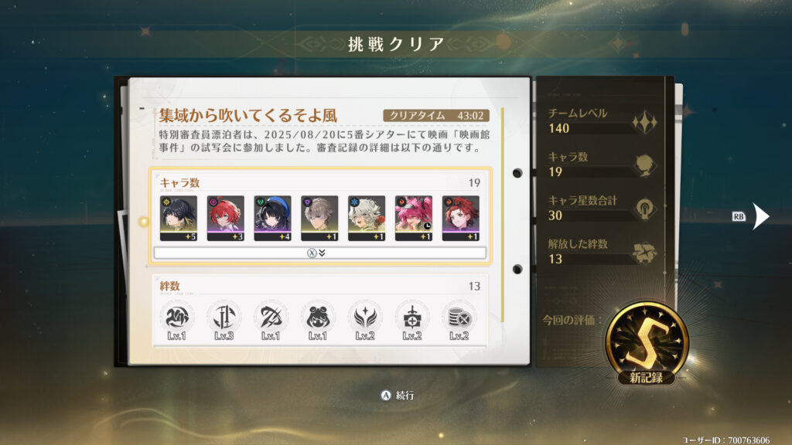792x445 pixels.
Task: Click the team level star icon
Action: tap(644, 122)
